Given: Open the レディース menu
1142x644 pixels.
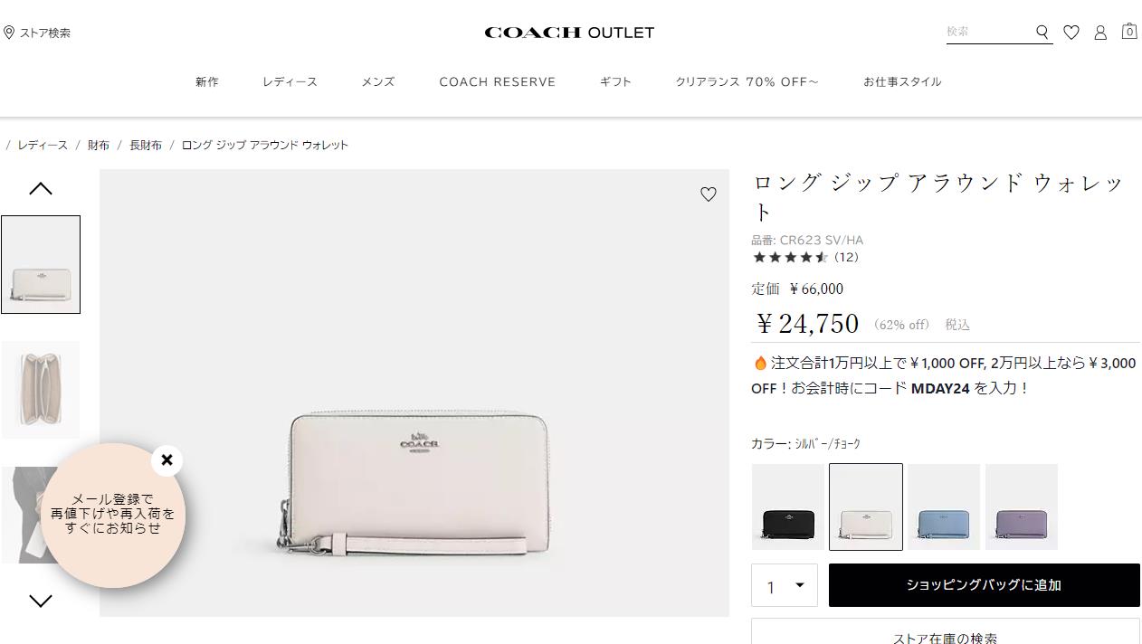Looking at the screenshot, I should (x=290, y=81).
